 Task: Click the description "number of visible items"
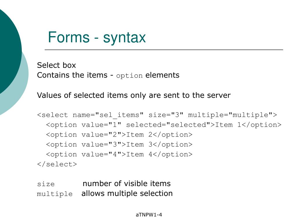(x=127, y=184)
